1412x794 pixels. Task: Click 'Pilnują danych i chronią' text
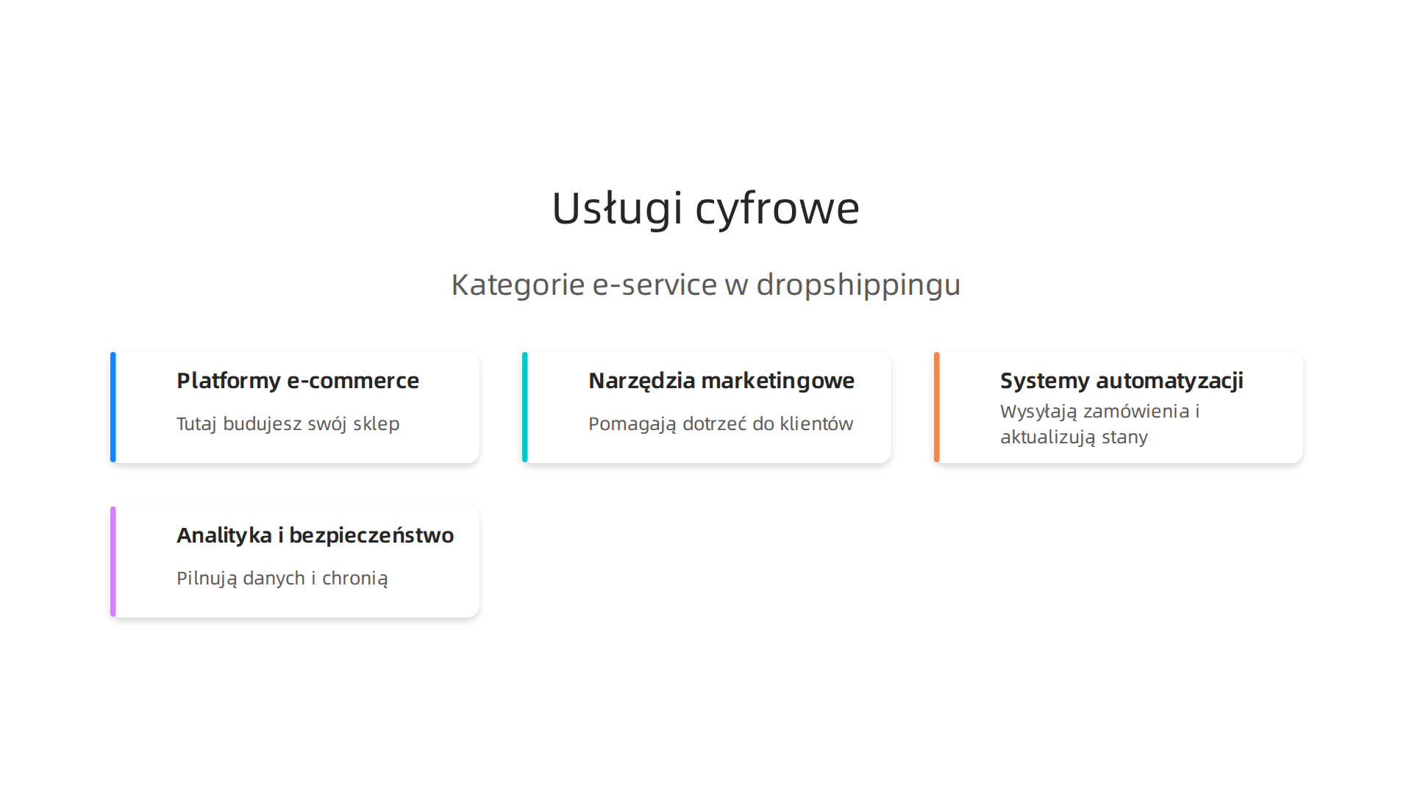282,579
